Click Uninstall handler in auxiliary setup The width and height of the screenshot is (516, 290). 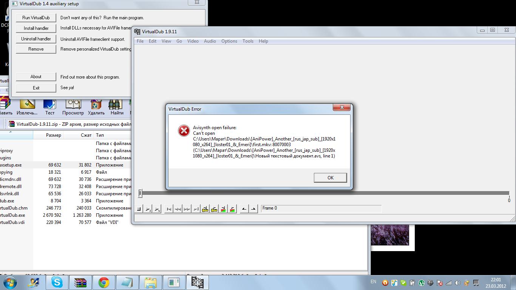pyautogui.click(x=36, y=39)
